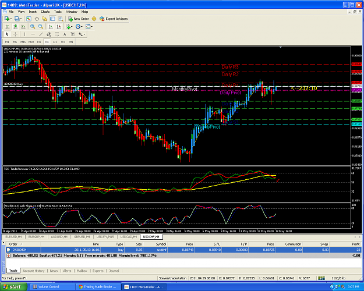Viewport: 364px width, 291px height.
Task: Toggle Chart Shift icon
Action: coord(58,26)
